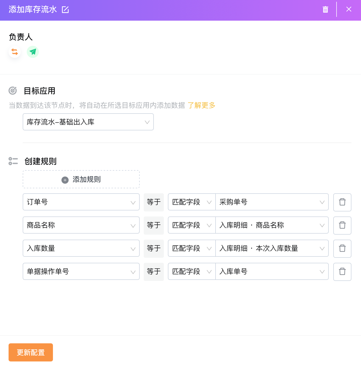The width and height of the screenshot is (361, 368).
Task: Click 等于 operator in 订单号 row
Action: coord(154,202)
